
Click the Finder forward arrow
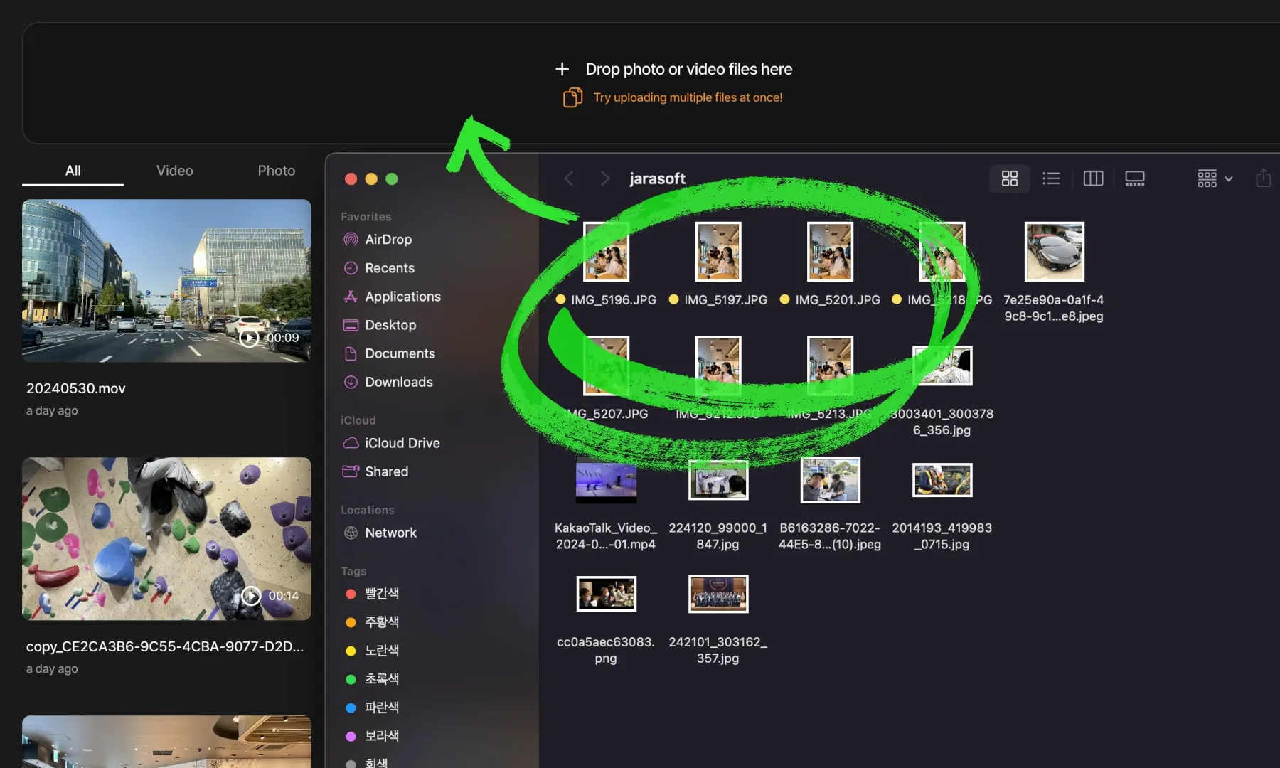click(604, 178)
